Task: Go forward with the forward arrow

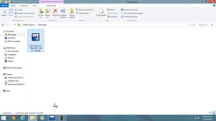Action: pyautogui.click(x=7, y=25)
